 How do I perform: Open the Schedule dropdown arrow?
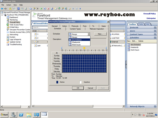click(x=89, y=34)
